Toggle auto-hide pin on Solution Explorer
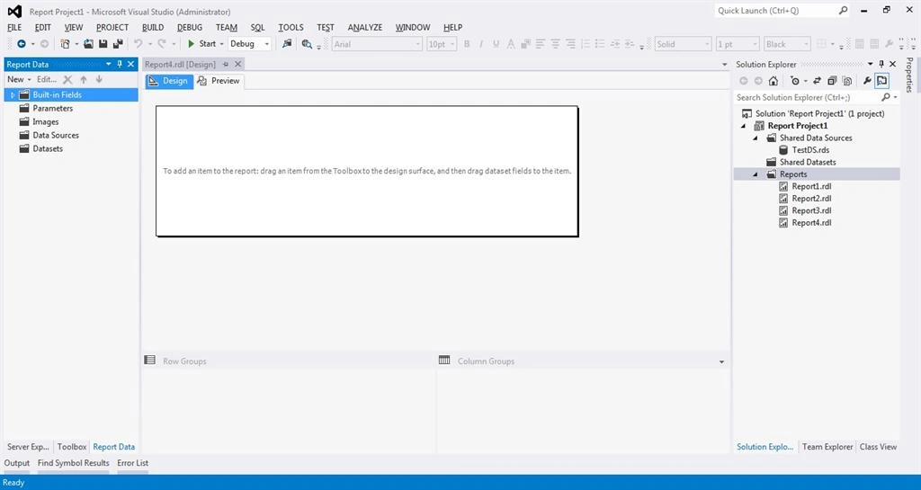 [x=881, y=64]
